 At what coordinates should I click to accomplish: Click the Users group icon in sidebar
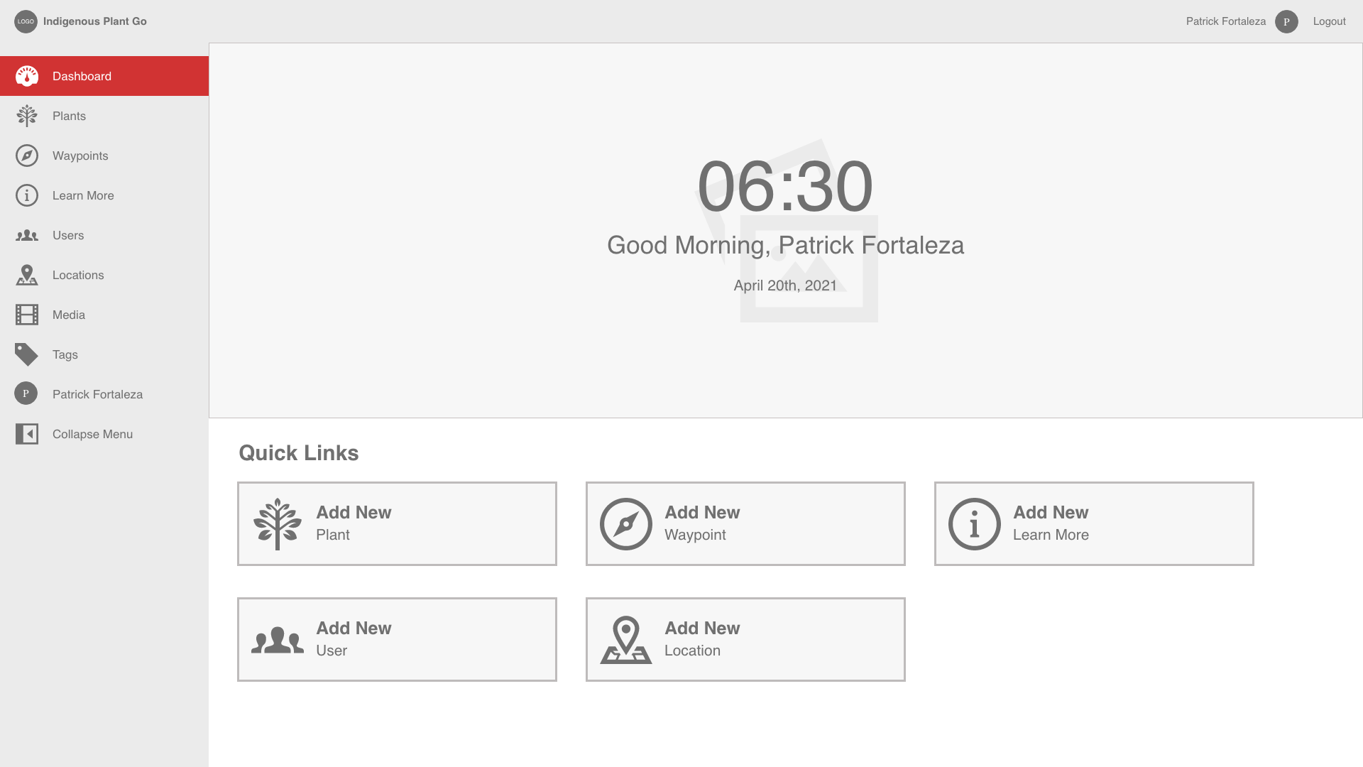27,235
